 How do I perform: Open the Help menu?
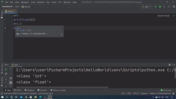(75, 2)
